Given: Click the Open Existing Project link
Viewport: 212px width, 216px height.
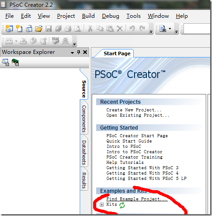Looking at the screenshot, I should pos(138,115).
